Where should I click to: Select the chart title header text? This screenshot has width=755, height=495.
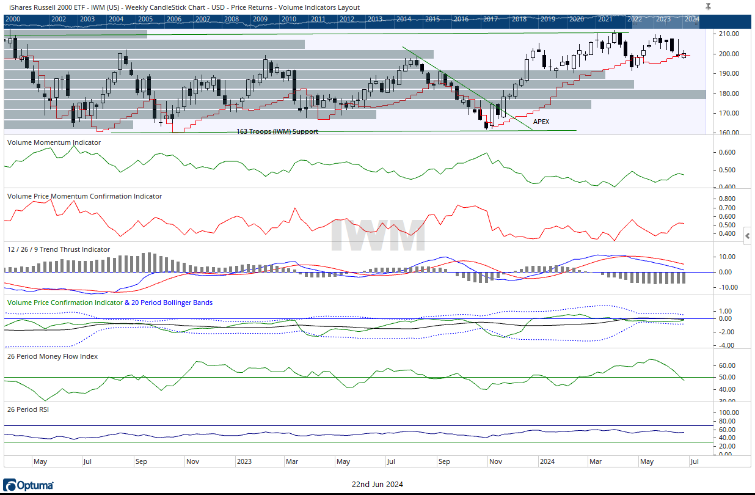(184, 7)
